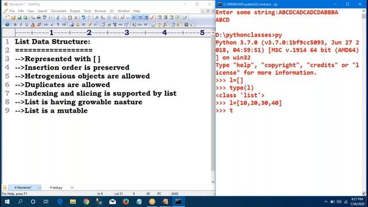The height and width of the screenshot is (207, 368).
Task: Toggle the Underline U formatting icon
Action: pos(27,24)
